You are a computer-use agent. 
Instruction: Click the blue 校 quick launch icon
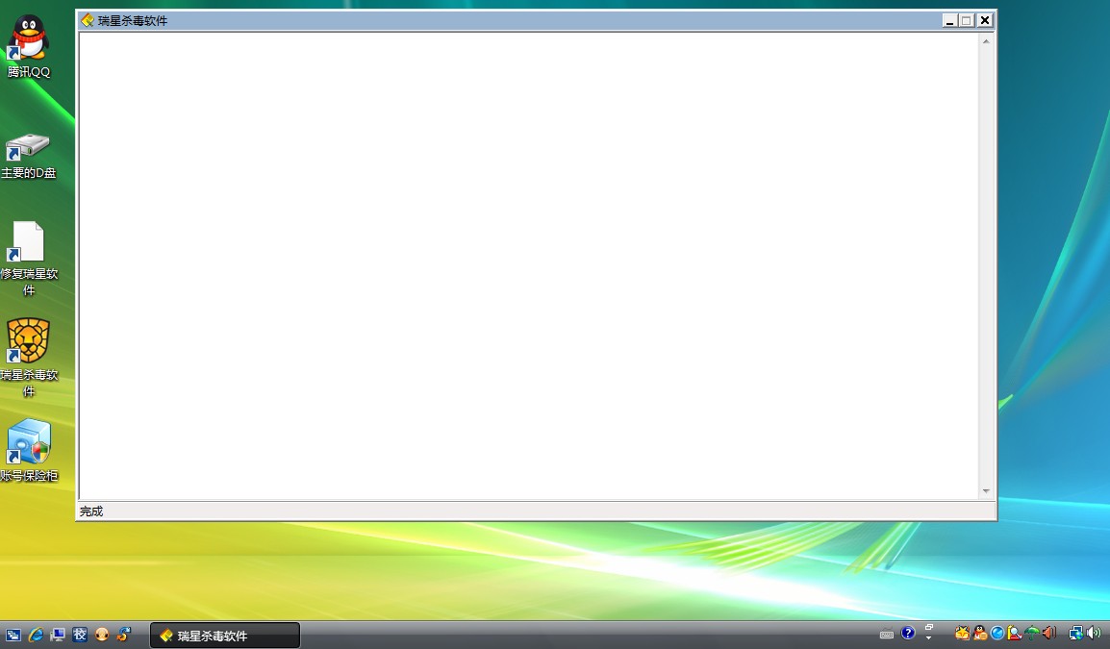point(79,635)
